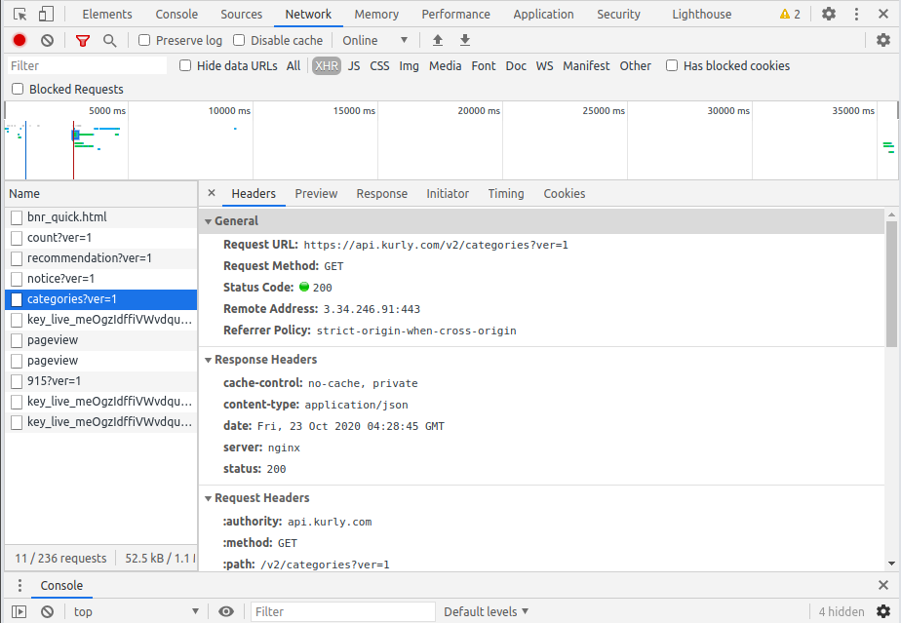Check the Blocked Requests checkbox

coord(18,89)
